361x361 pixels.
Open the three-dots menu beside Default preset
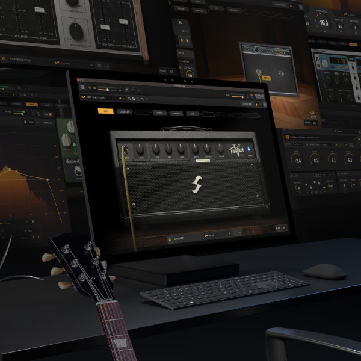(239, 232)
